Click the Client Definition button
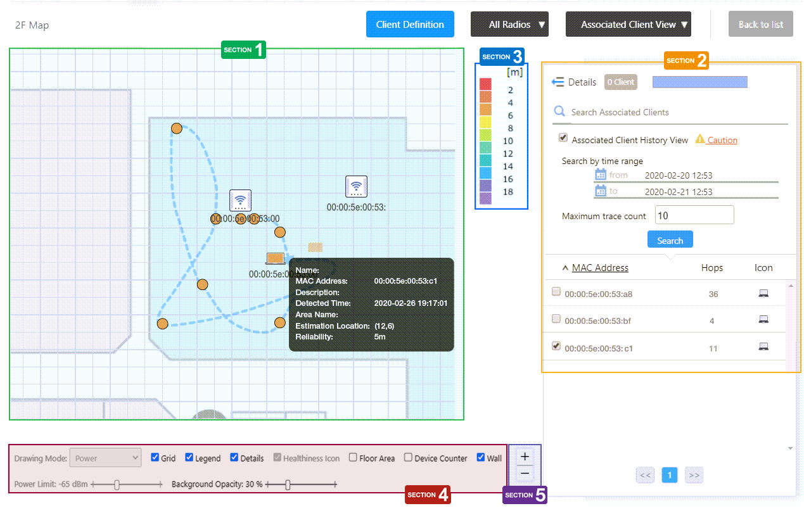This screenshot has height=513, width=804. coord(410,25)
